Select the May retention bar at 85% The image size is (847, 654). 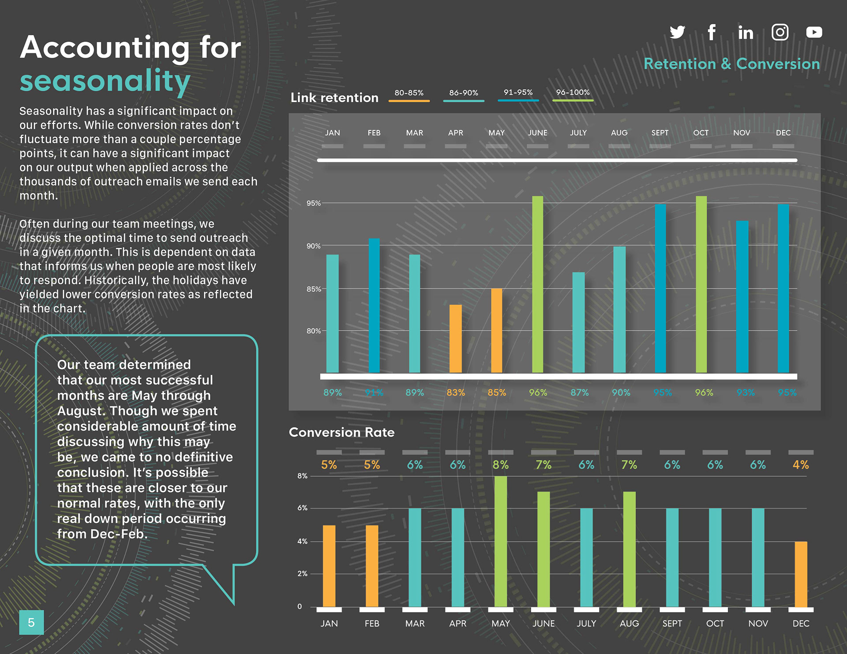(497, 331)
